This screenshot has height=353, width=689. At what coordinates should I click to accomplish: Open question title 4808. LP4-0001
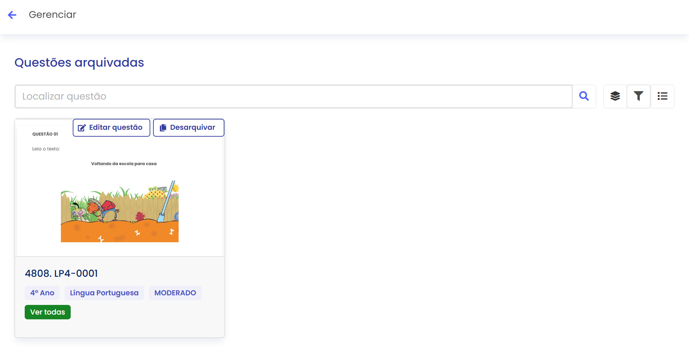pyautogui.click(x=61, y=273)
